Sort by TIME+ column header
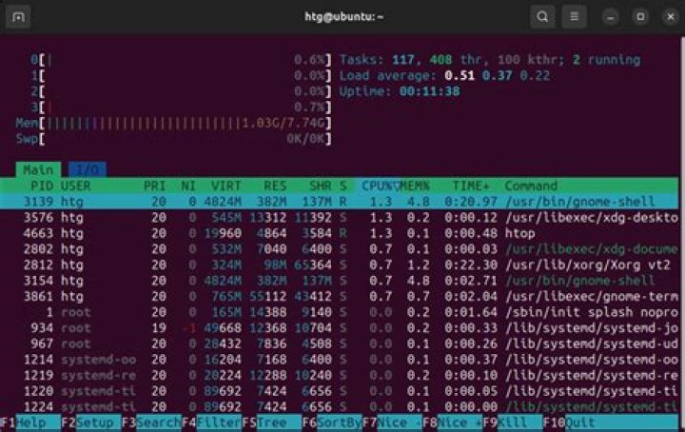The width and height of the screenshot is (685, 432). click(471, 187)
